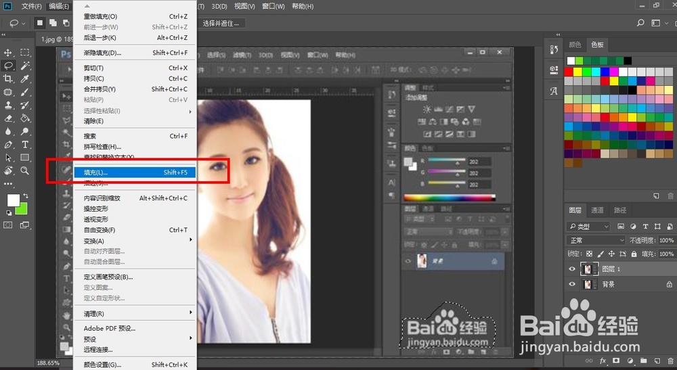The height and width of the screenshot is (370, 677).
Task: Switch to the 颜色 panel tab
Action: coord(575,45)
